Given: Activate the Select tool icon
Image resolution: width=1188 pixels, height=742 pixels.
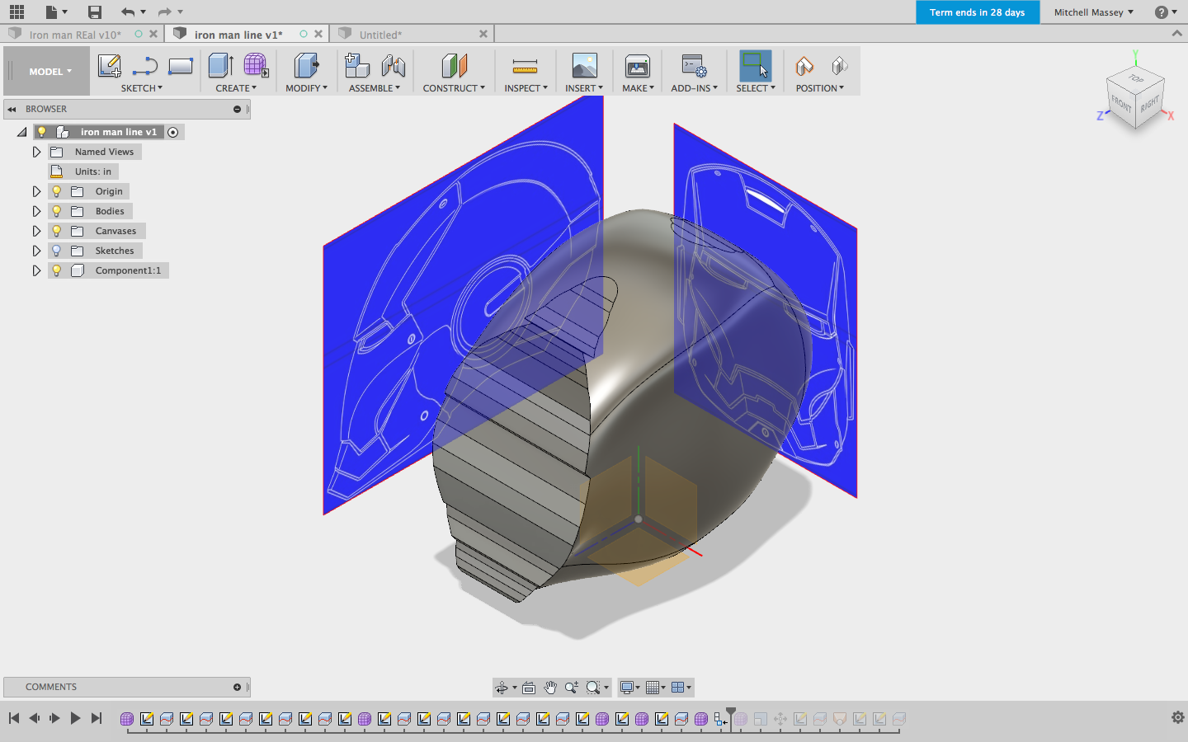Looking at the screenshot, I should coord(755,66).
